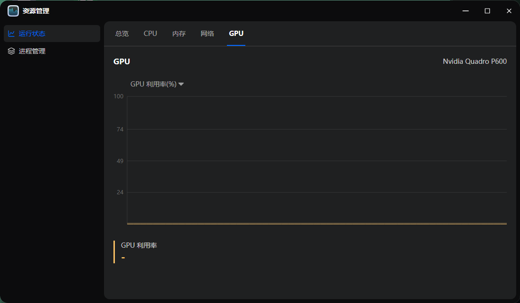520x303 pixels.
Task: Select the GPU tab
Action: [x=236, y=34]
